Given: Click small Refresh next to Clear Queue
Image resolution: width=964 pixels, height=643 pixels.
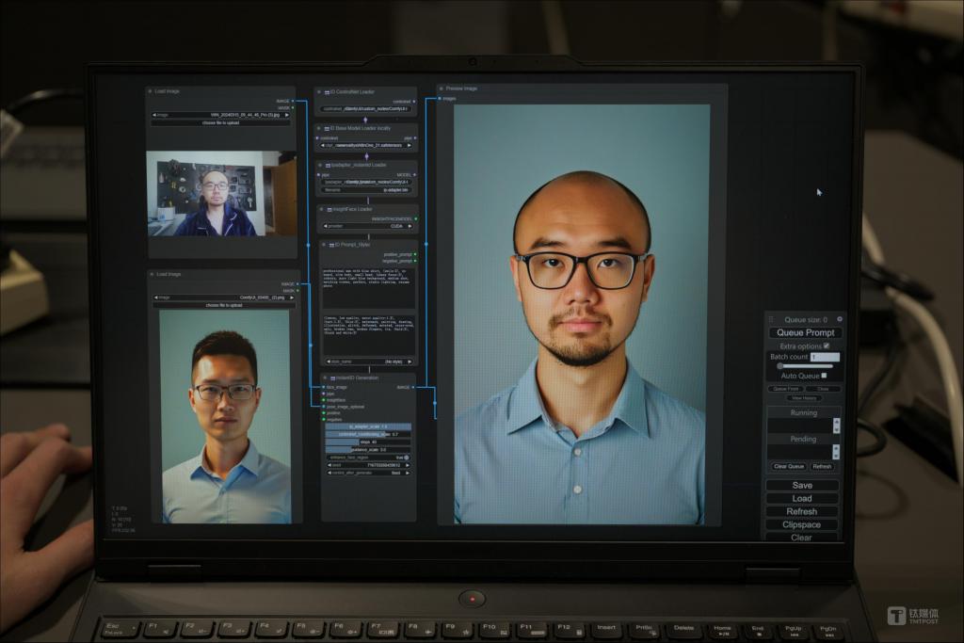Looking at the screenshot, I should (822, 466).
